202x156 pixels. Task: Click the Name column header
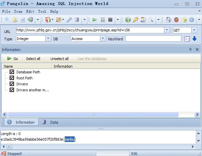tap(27, 66)
